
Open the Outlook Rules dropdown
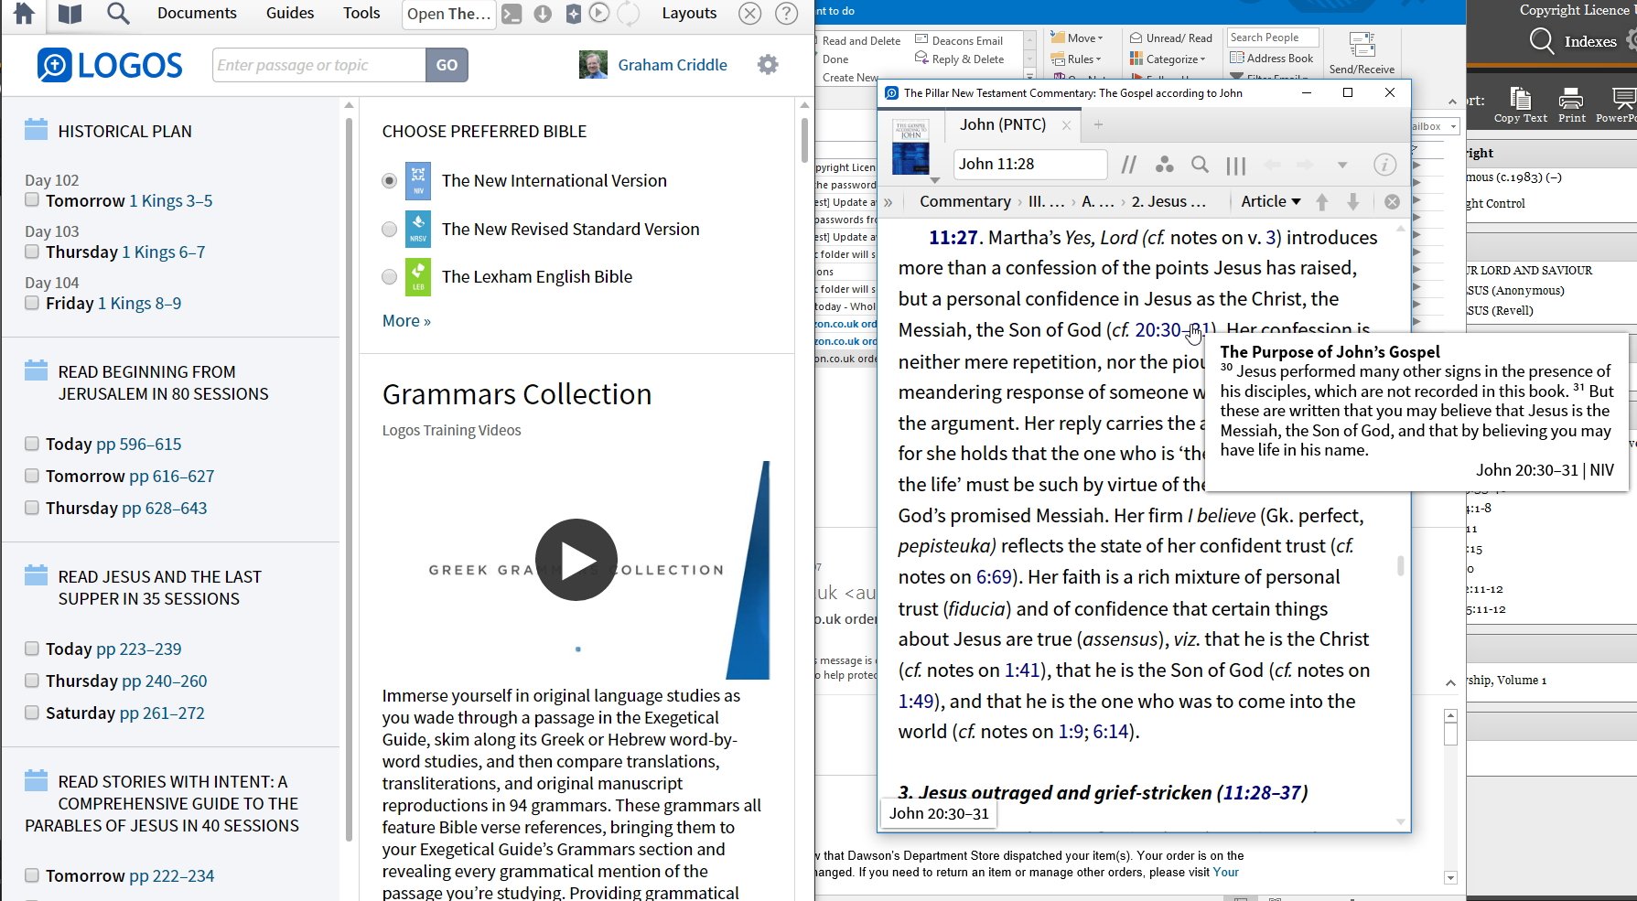(1078, 59)
